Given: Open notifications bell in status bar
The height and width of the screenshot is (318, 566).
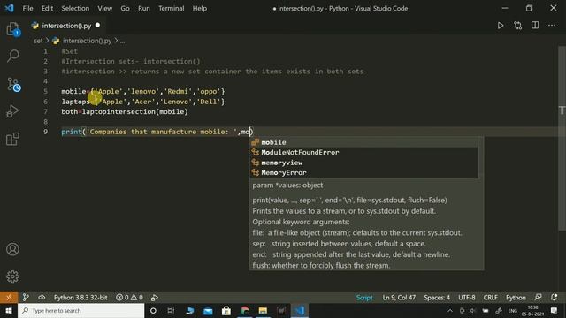Looking at the screenshot, I should (x=555, y=298).
